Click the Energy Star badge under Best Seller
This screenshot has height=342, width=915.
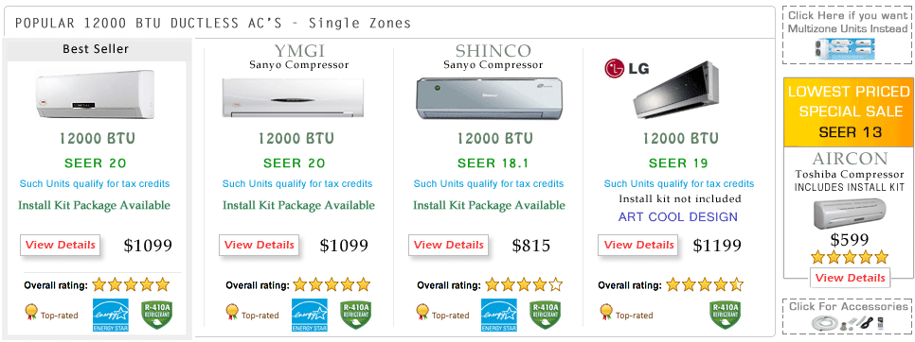[110, 316]
